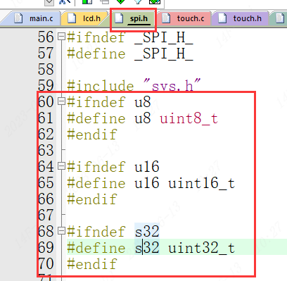The height and width of the screenshot is (281, 287).
Task: Collapse the #ifndef u16 fold on line 64
Action: [61, 166]
